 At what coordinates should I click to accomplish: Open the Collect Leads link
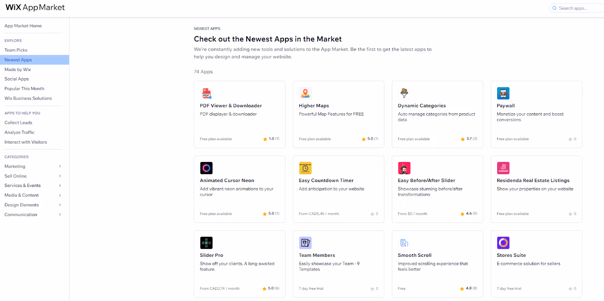click(18, 122)
